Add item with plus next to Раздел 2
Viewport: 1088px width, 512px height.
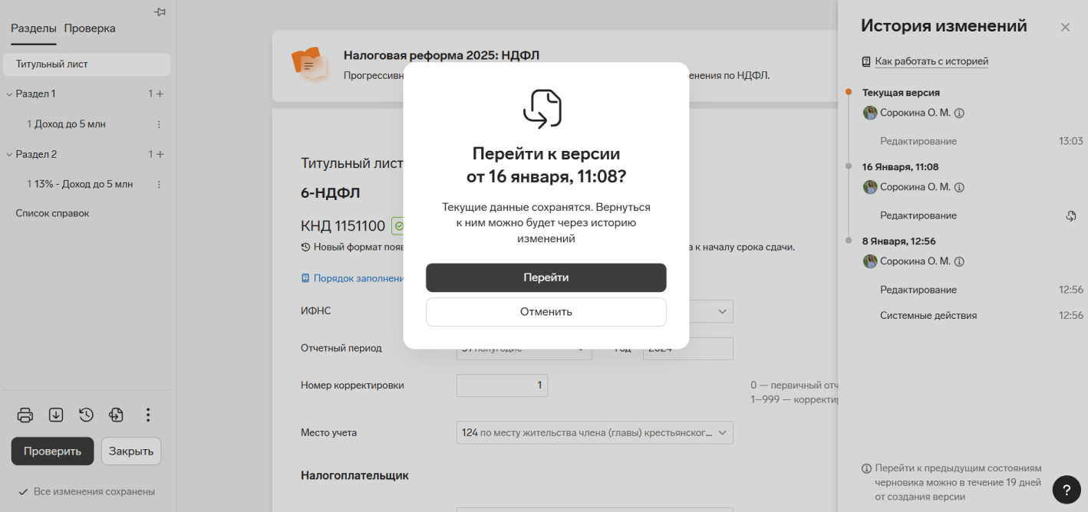pos(160,154)
